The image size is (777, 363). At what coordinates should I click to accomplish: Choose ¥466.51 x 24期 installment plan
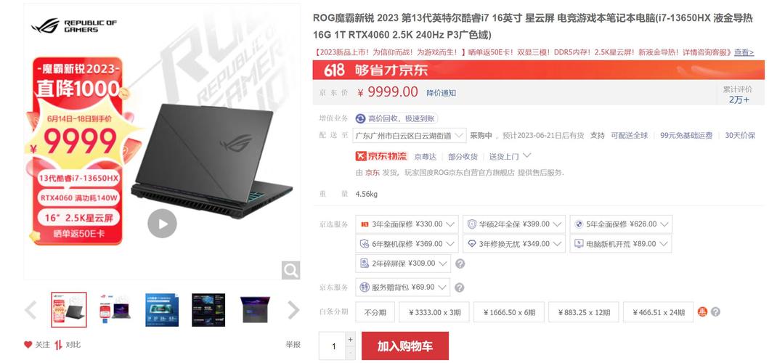[658, 312]
